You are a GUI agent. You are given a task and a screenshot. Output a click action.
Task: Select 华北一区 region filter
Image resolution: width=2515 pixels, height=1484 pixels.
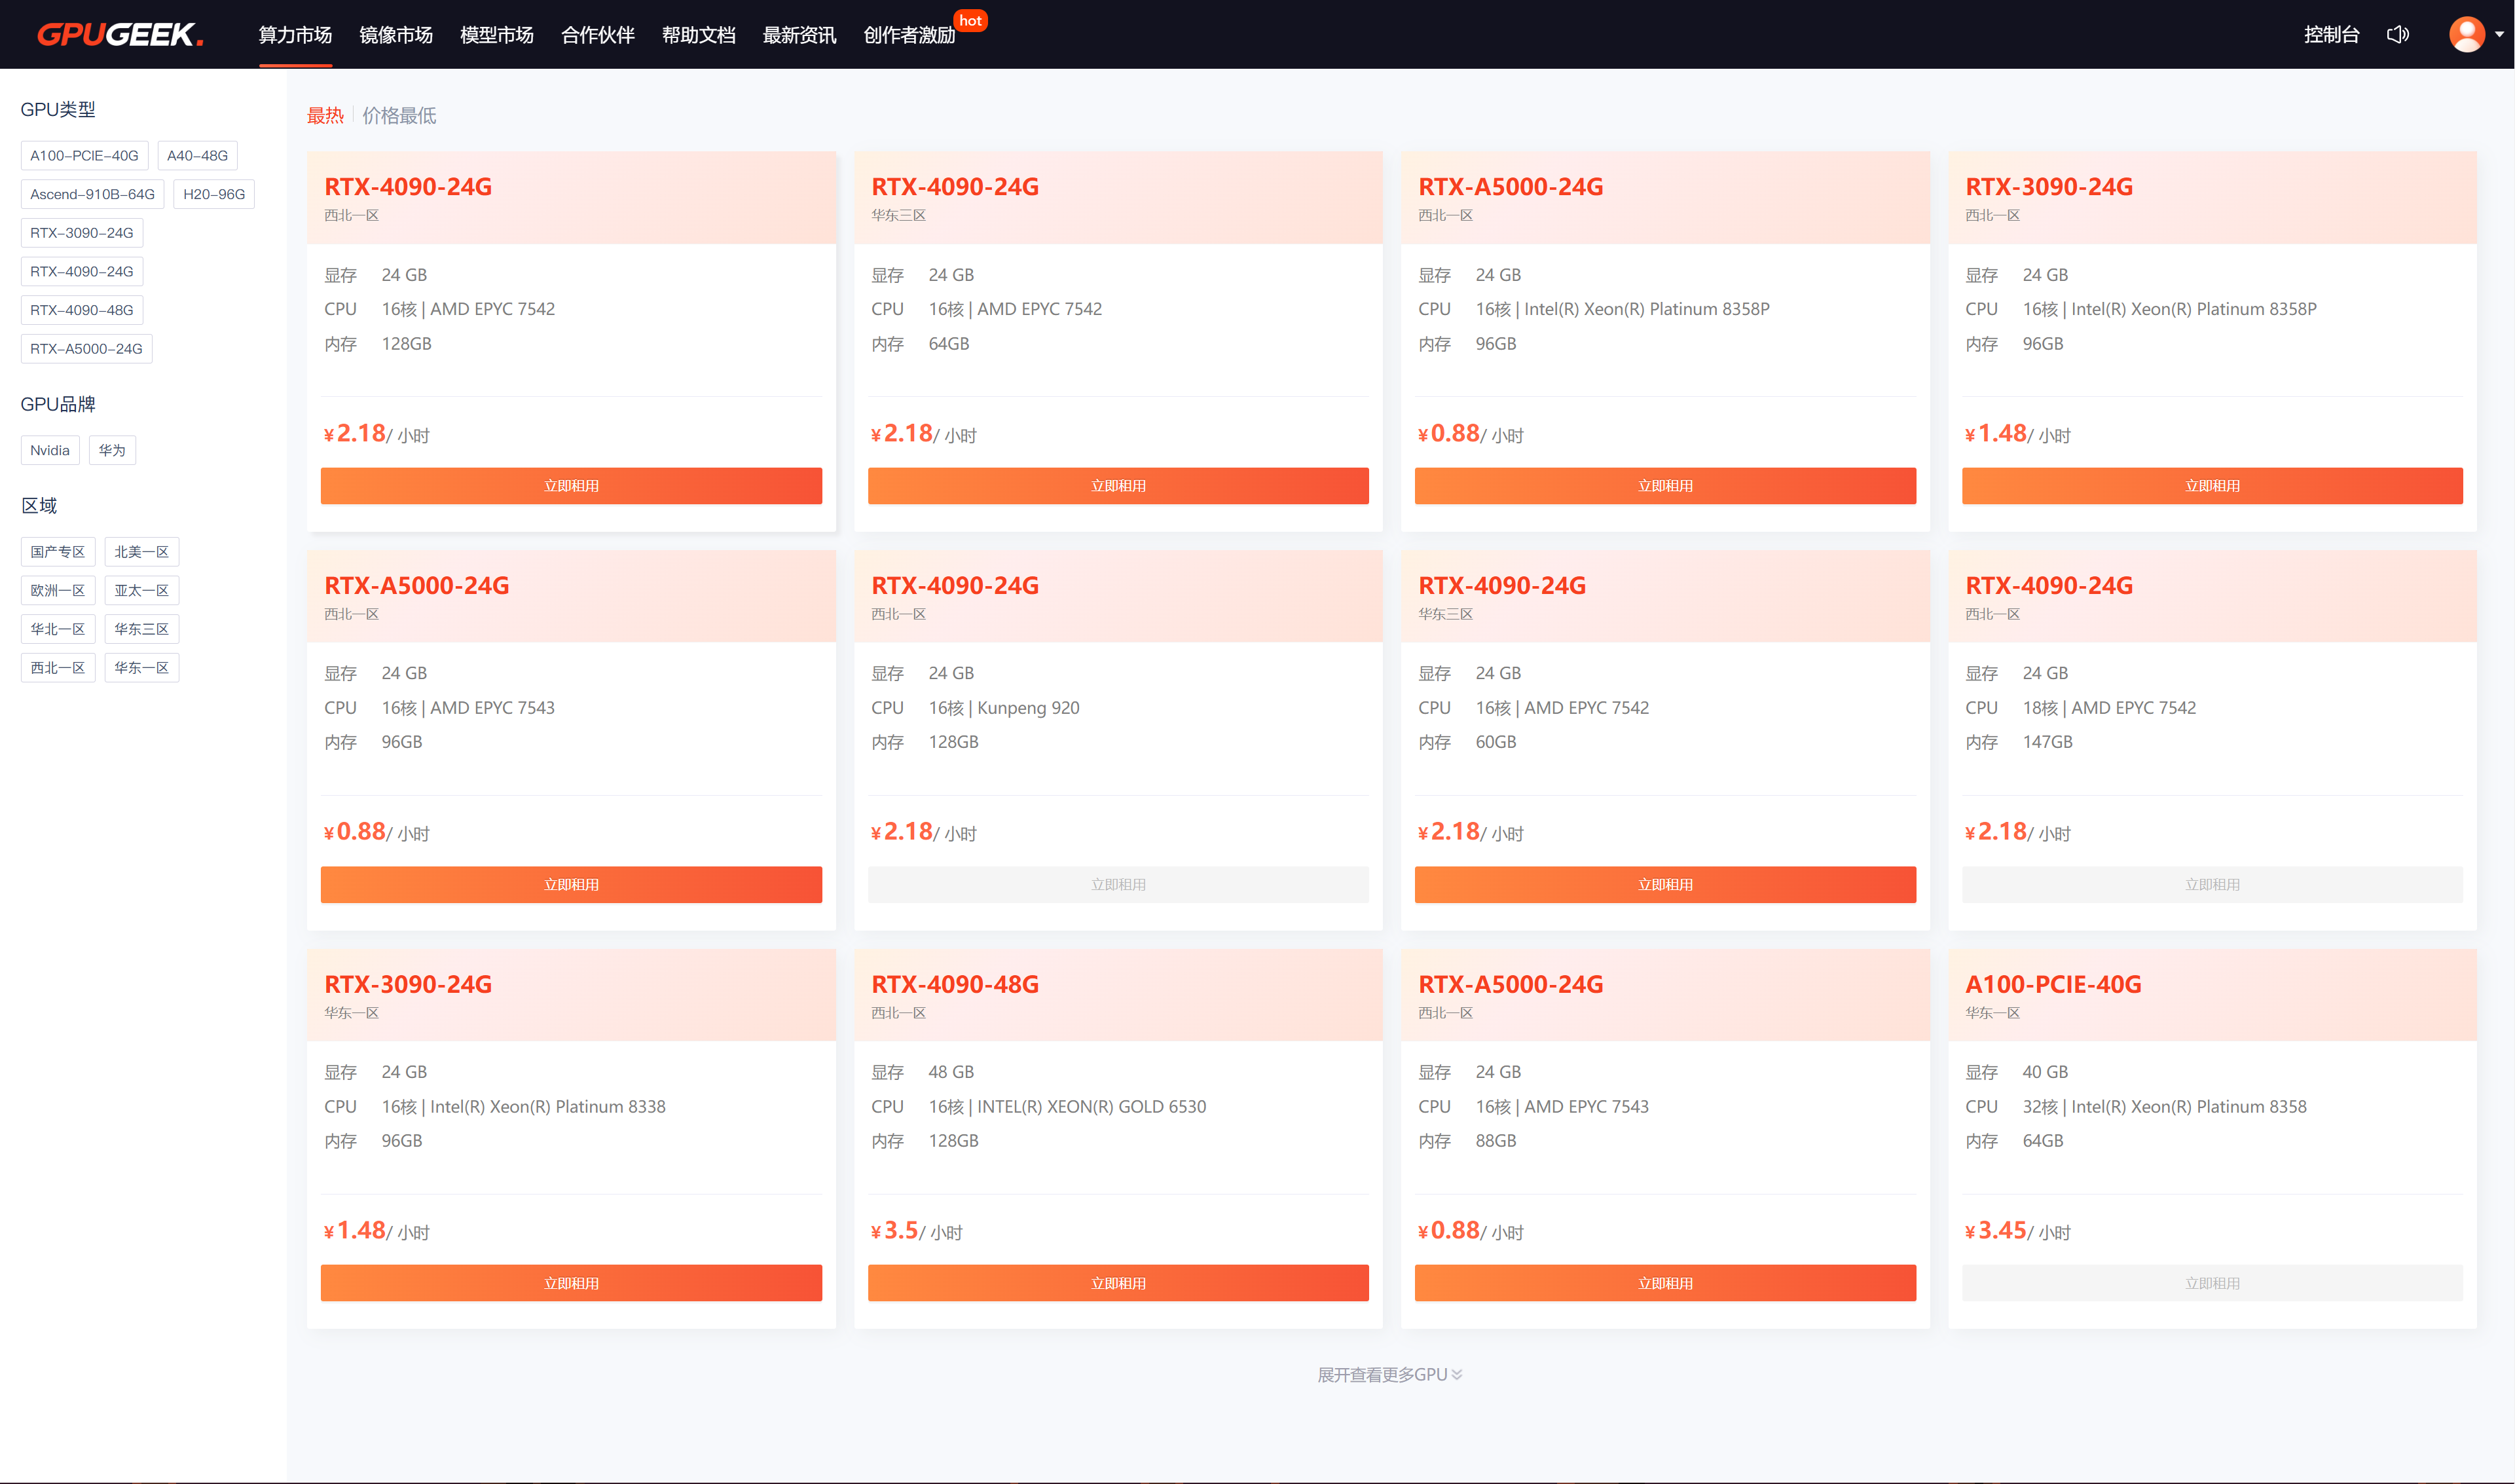(x=58, y=629)
